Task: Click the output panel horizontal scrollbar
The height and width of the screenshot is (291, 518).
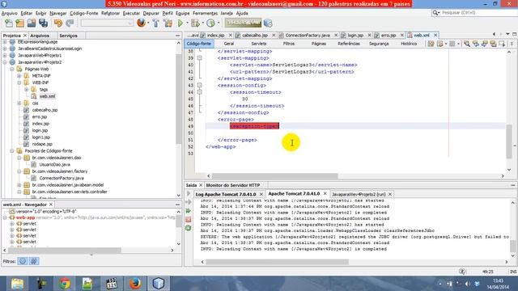Action: (x=277, y=262)
